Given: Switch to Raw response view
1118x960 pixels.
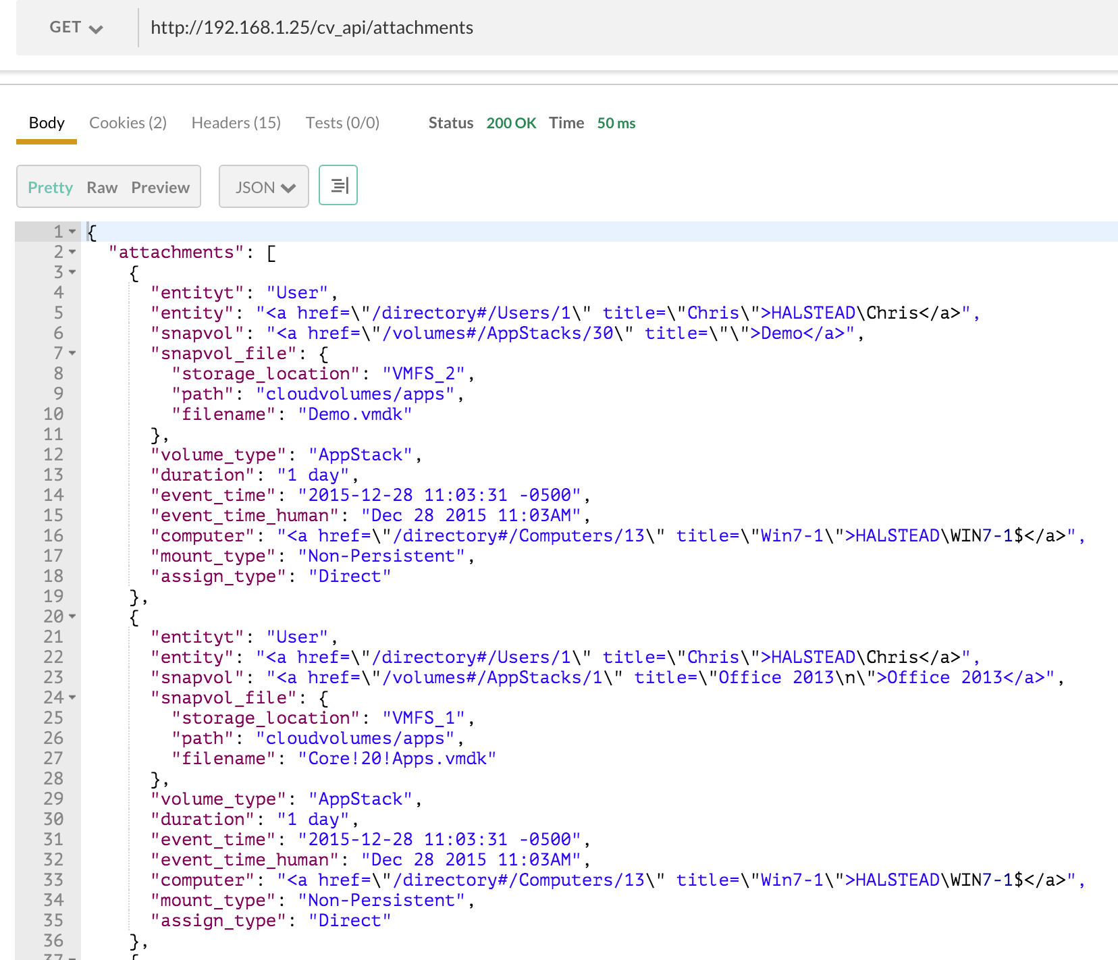Looking at the screenshot, I should (102, 188).
